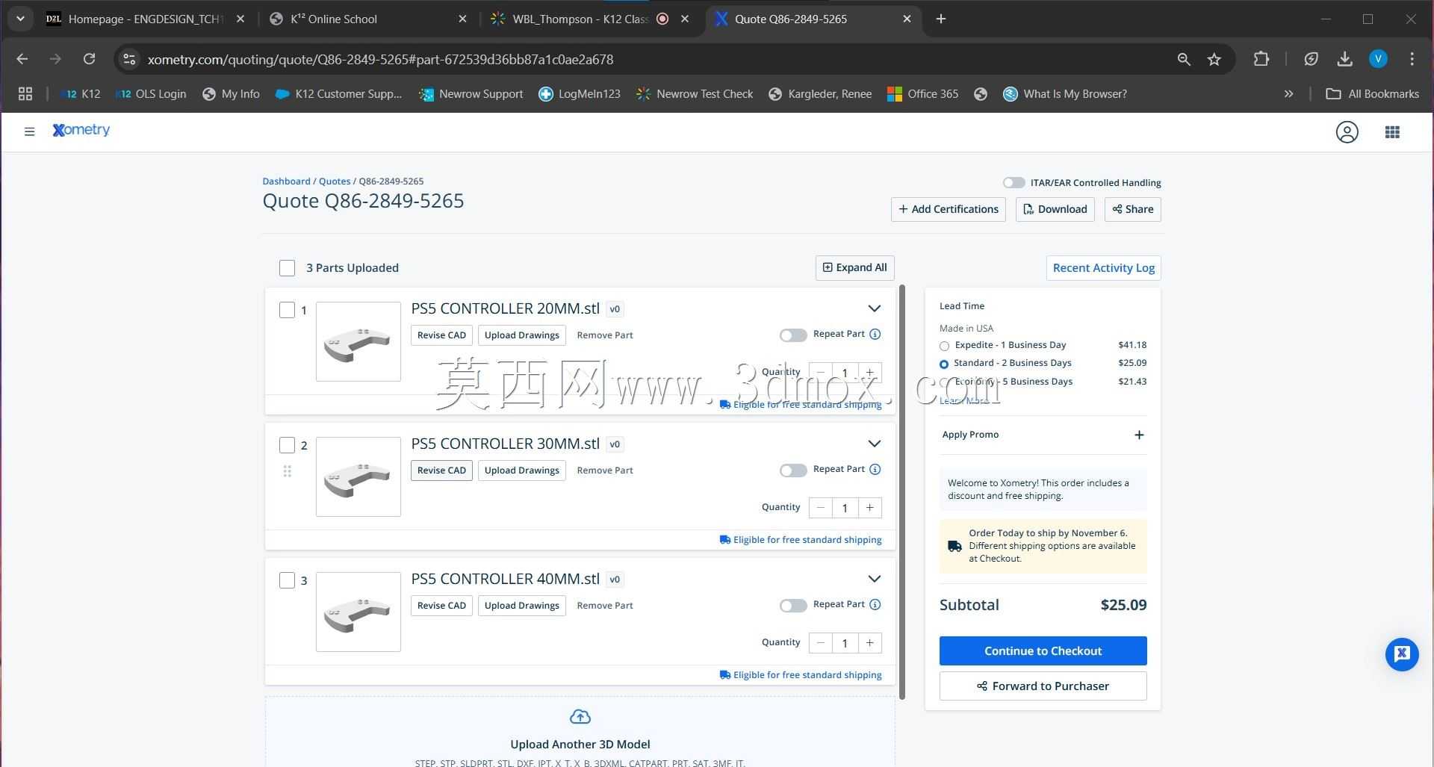Screen dimensions: 1434x767
Task: Increase quantity of the 20MM part
Action: (869, 373)
